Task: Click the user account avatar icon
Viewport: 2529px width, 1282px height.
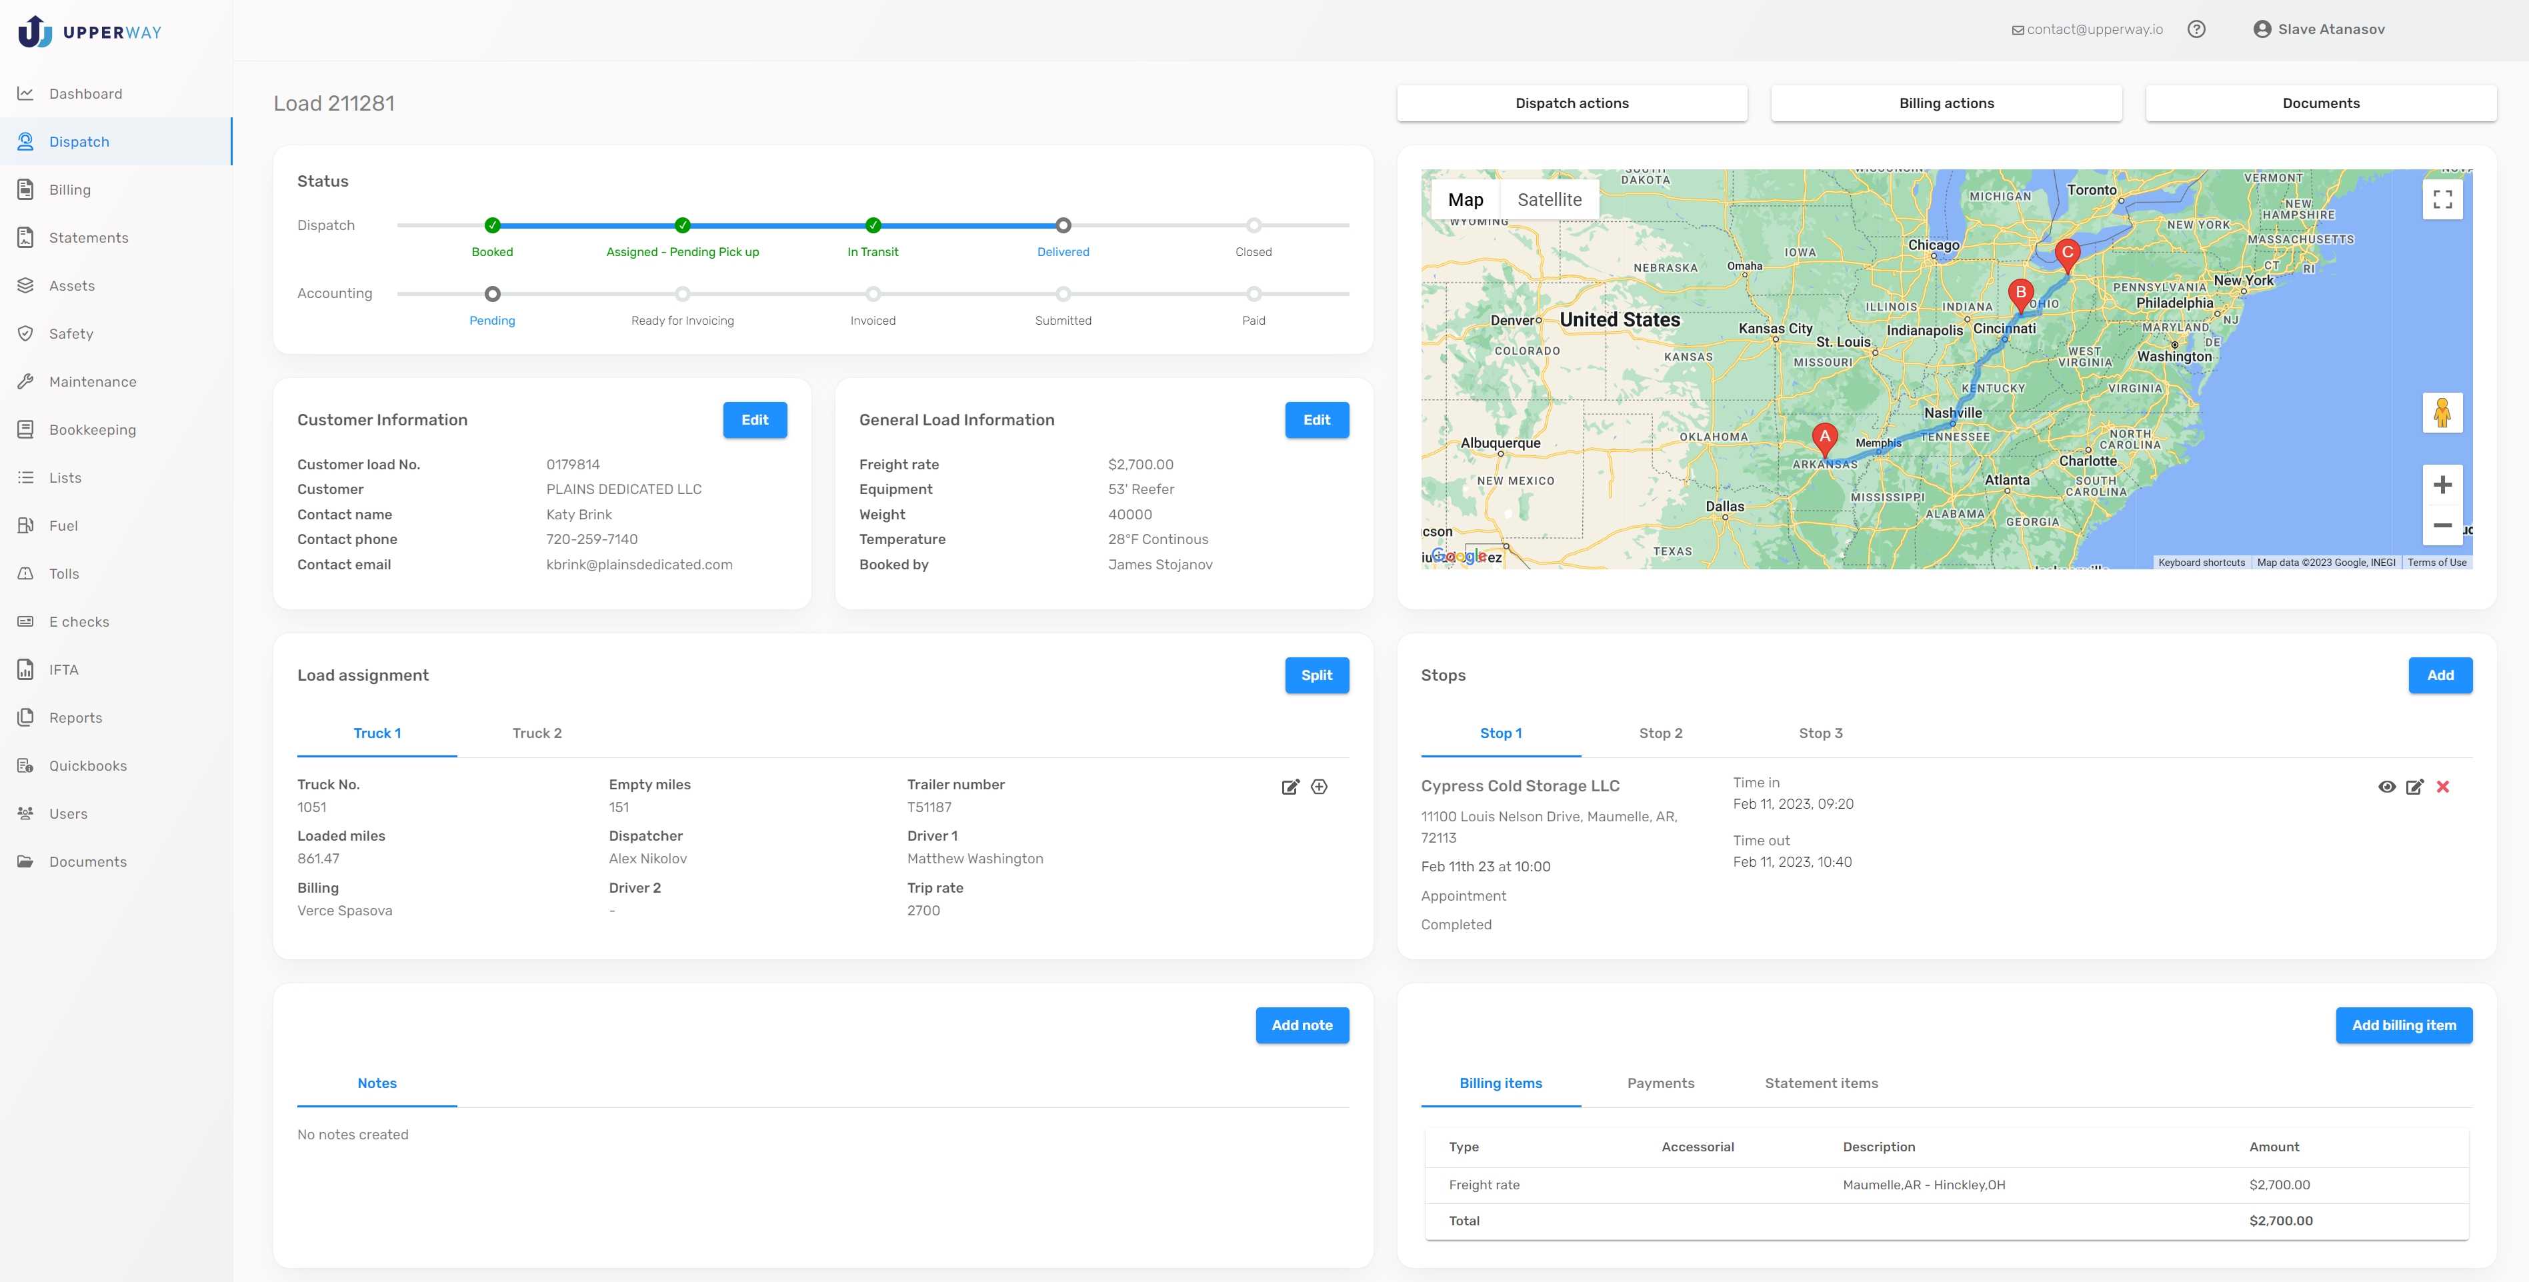Action: [x=2262, y=29]
